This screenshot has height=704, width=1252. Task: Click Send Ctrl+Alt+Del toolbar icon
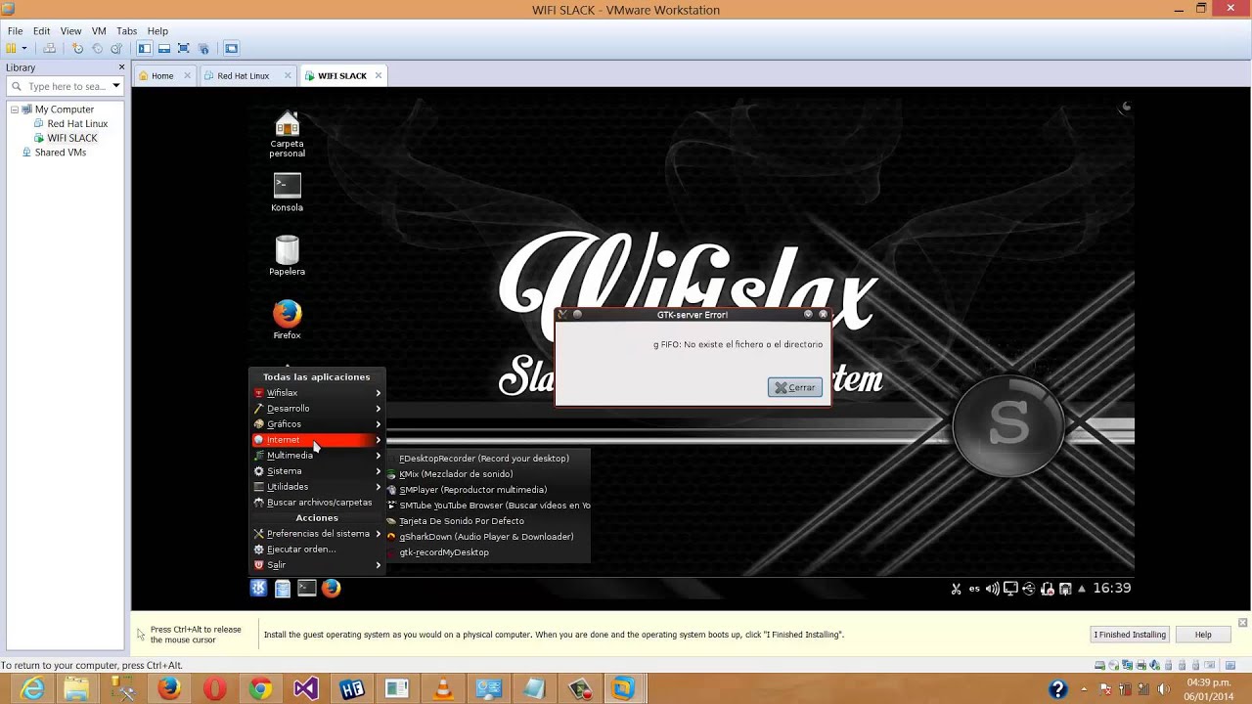(x=49, y=48)
